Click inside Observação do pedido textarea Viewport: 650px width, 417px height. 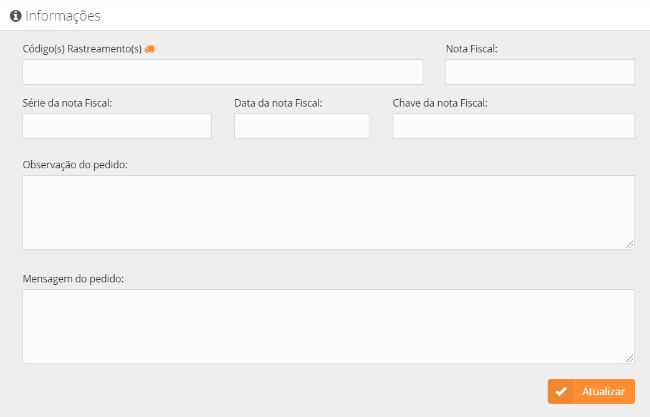pyautogui.click(x=328, y=213)
